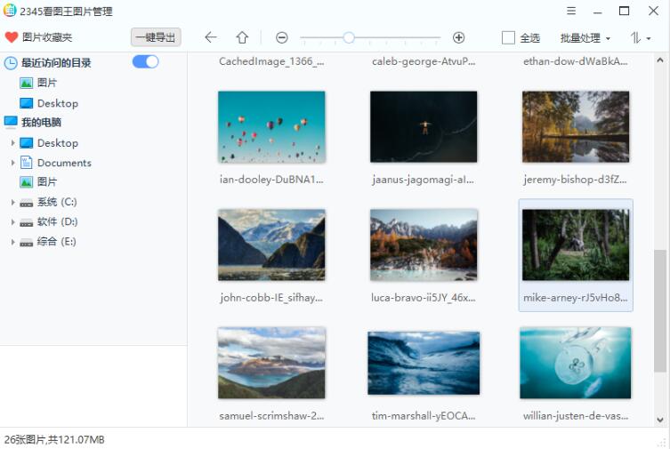Click the thumbnail size slider handle
This screenshot has height=449, width=670.
(x=349, y=38)
